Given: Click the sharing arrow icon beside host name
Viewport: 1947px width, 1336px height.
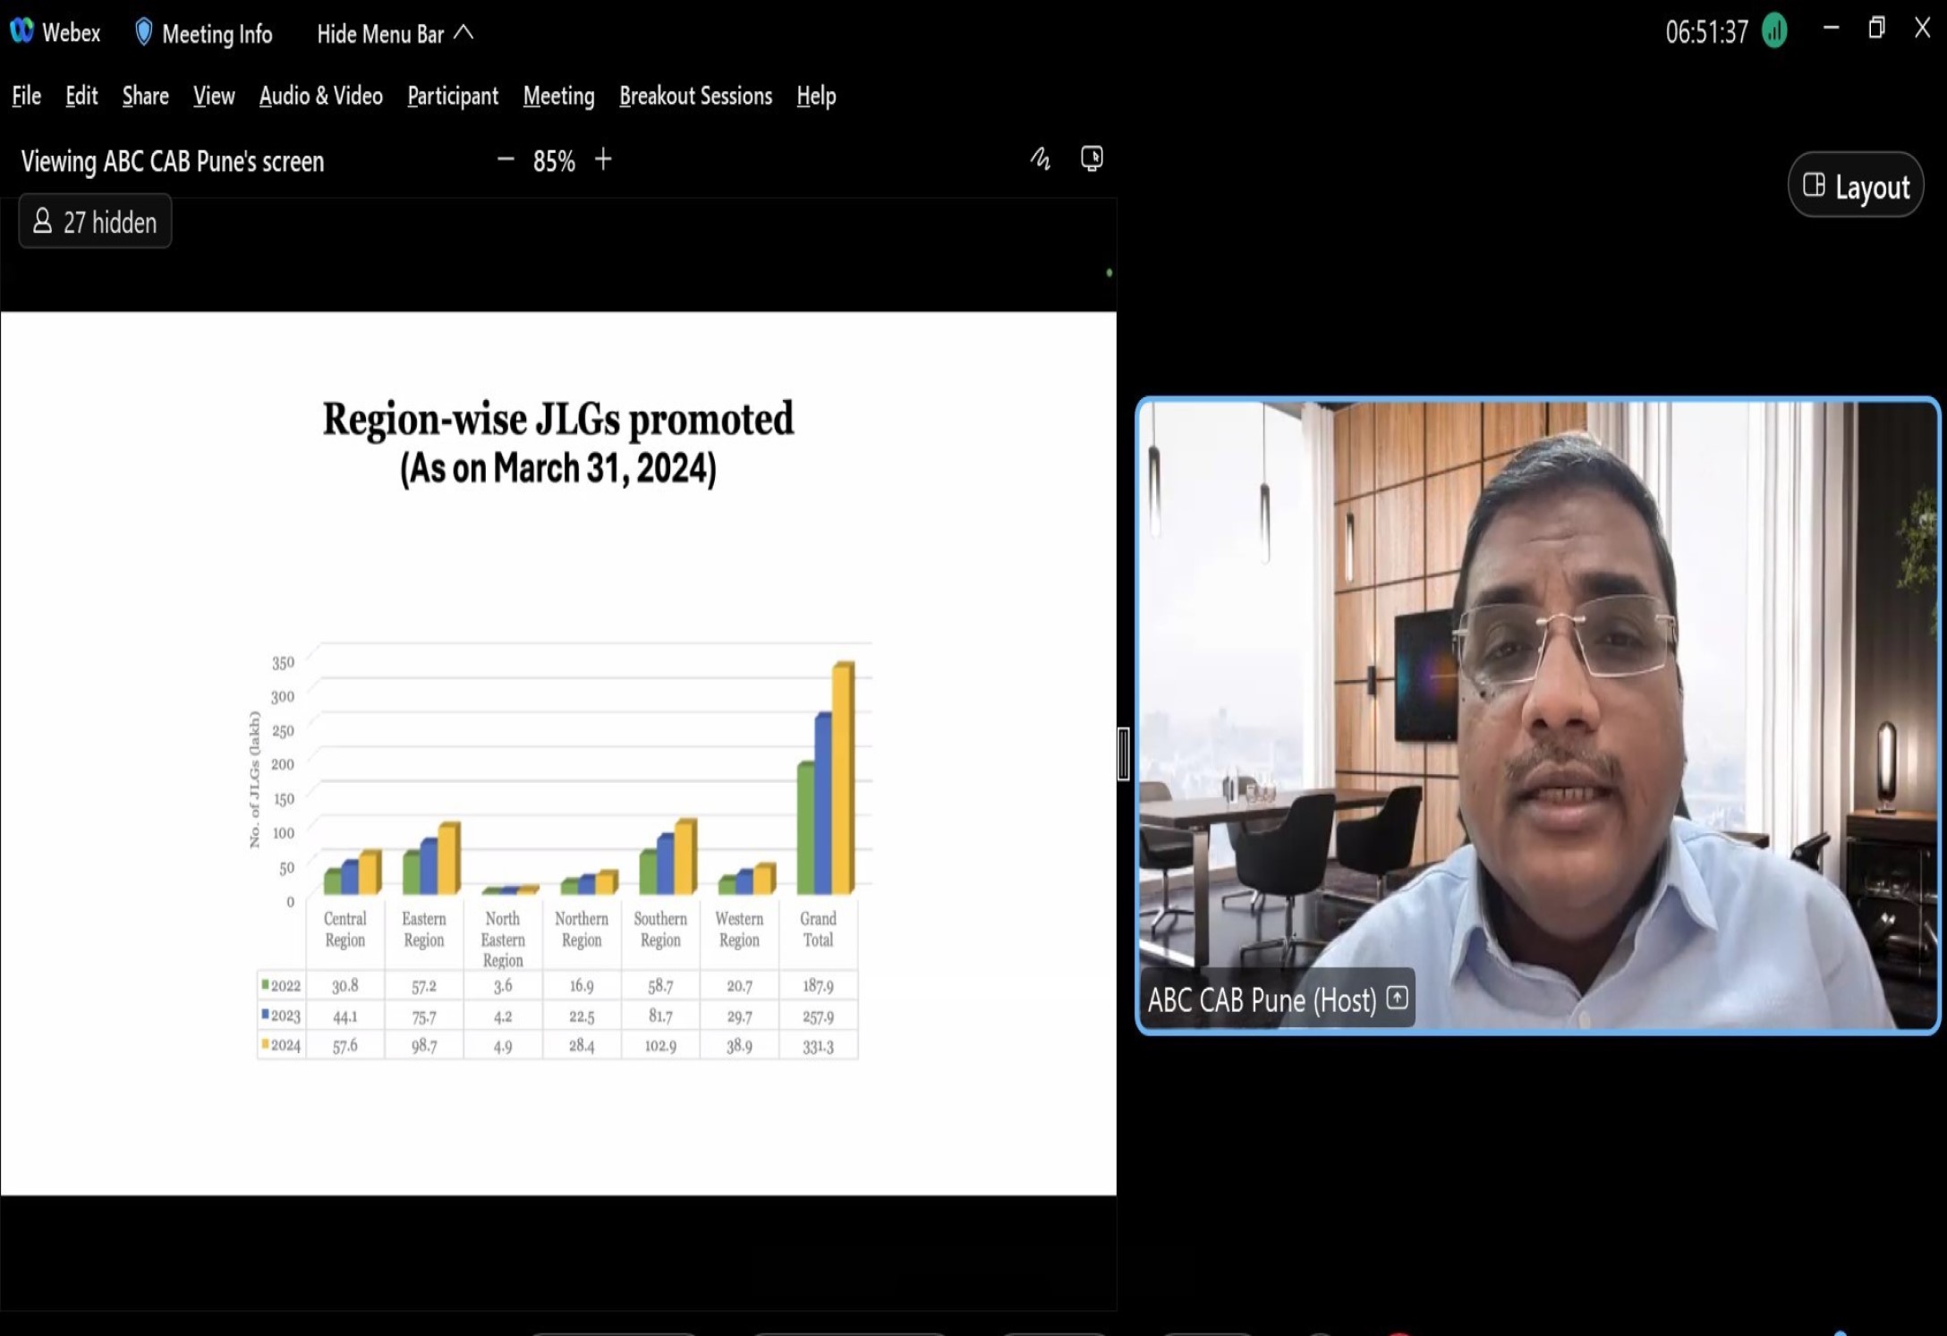Looking at the screenshot, I should click(1397, 998).
